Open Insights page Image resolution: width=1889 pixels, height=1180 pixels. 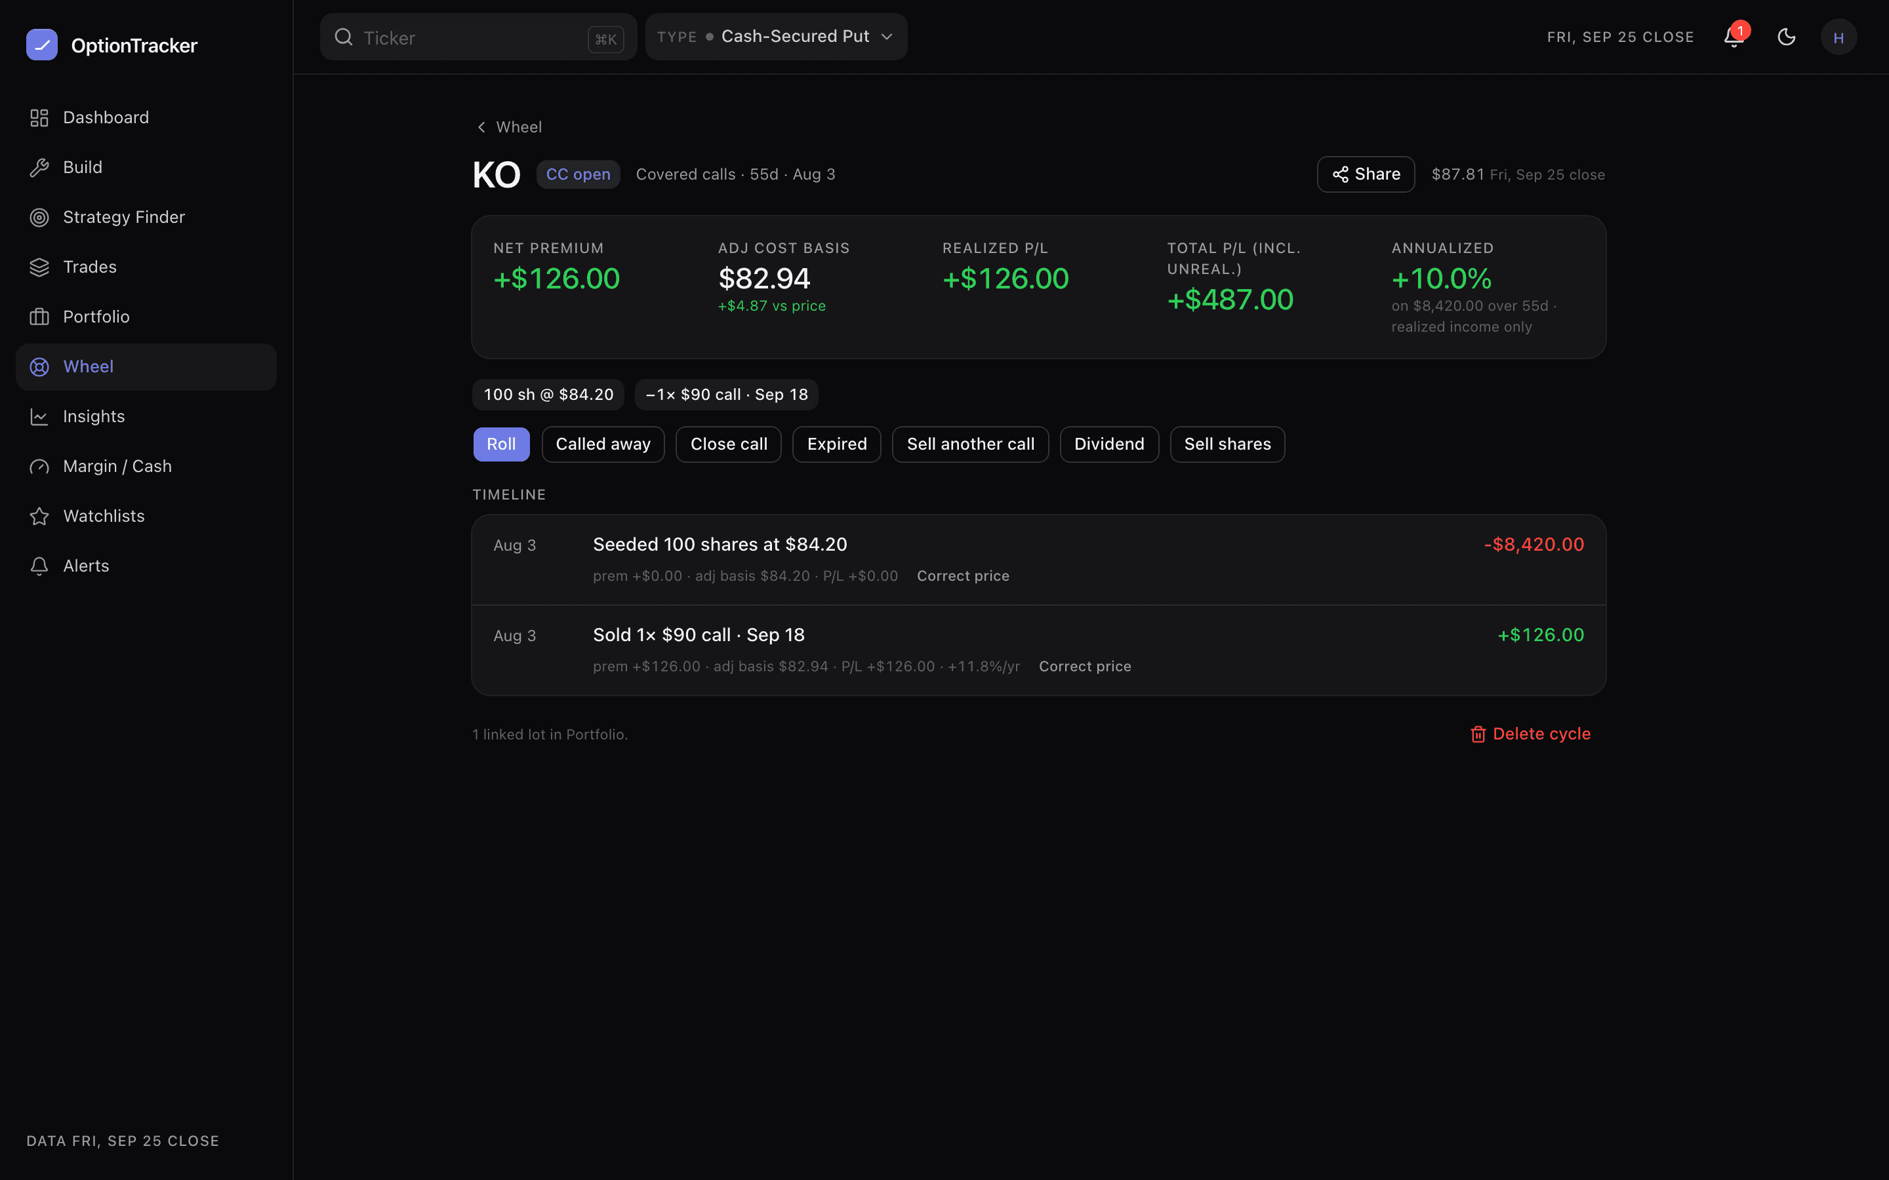(x=146, y=417)
